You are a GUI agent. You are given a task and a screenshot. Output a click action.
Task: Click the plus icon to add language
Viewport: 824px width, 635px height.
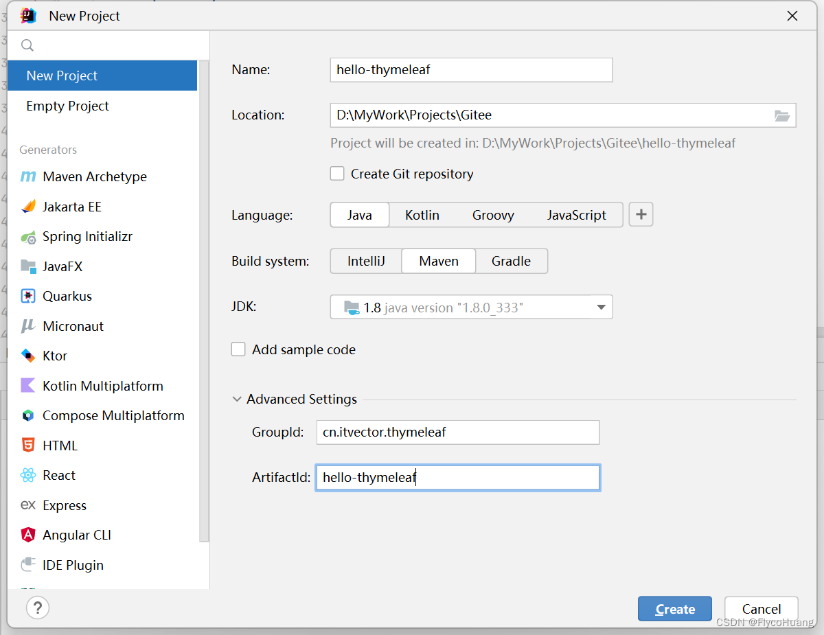641,215
